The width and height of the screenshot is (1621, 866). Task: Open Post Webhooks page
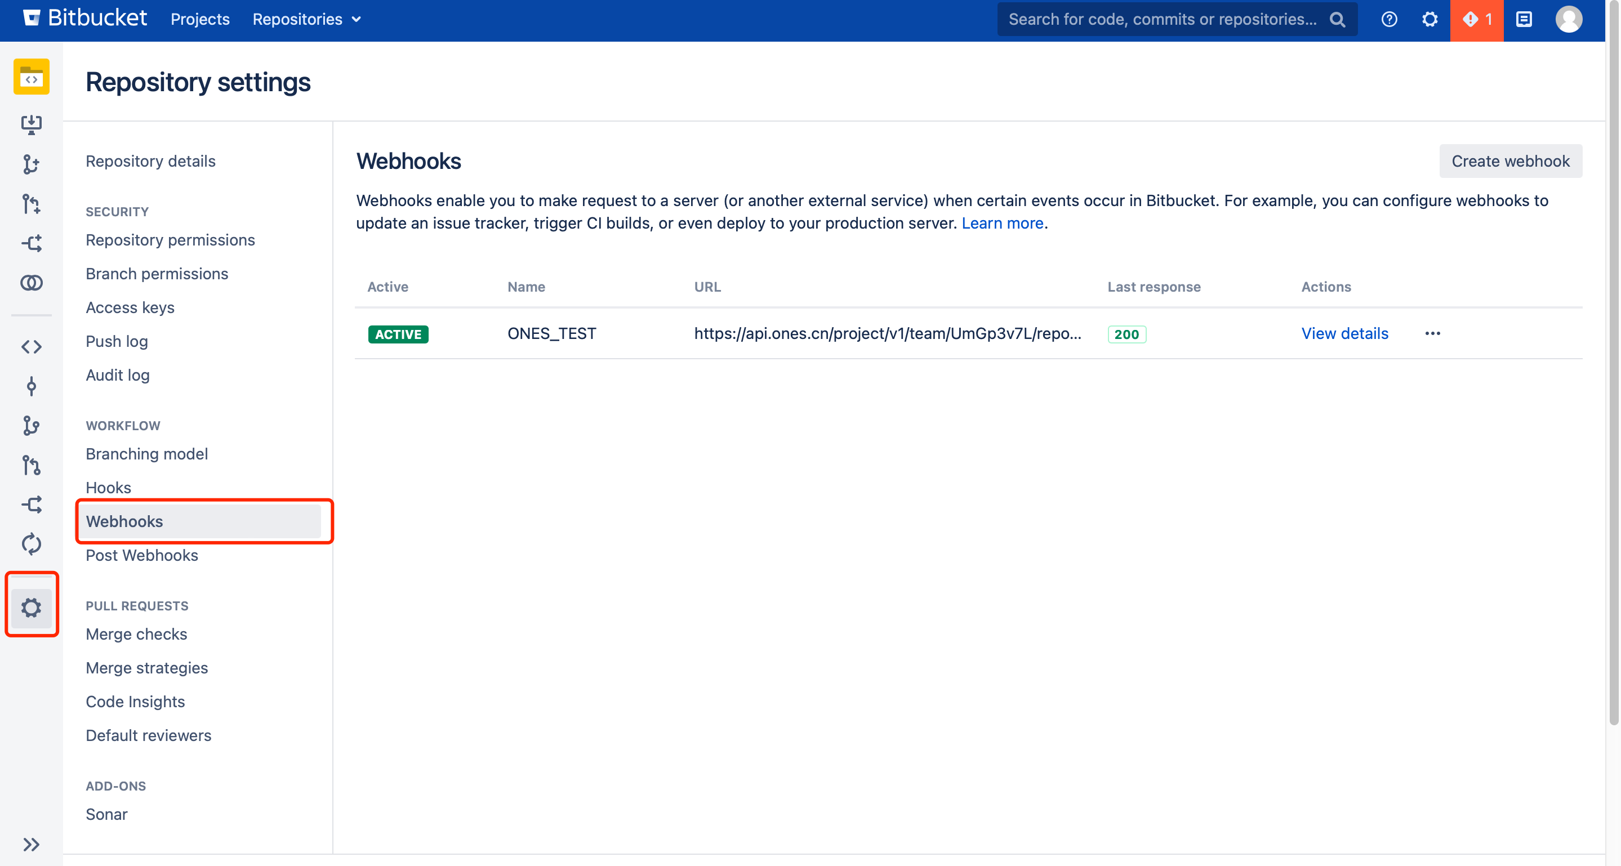[141, 555]
